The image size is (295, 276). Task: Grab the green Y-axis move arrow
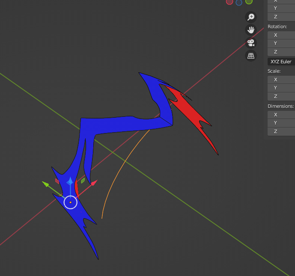pos(45,184)
